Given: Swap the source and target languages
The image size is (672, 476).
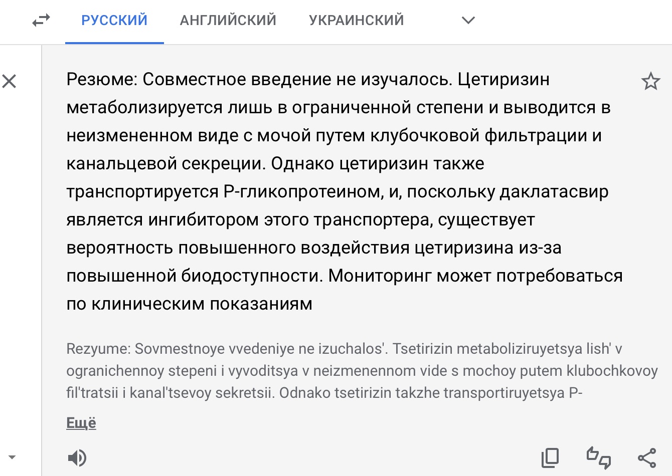Looking at the screenshot, I should click(x=41, y=21).
